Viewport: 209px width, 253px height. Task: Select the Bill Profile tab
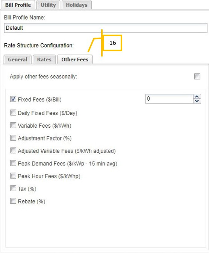tap(18, 5)
